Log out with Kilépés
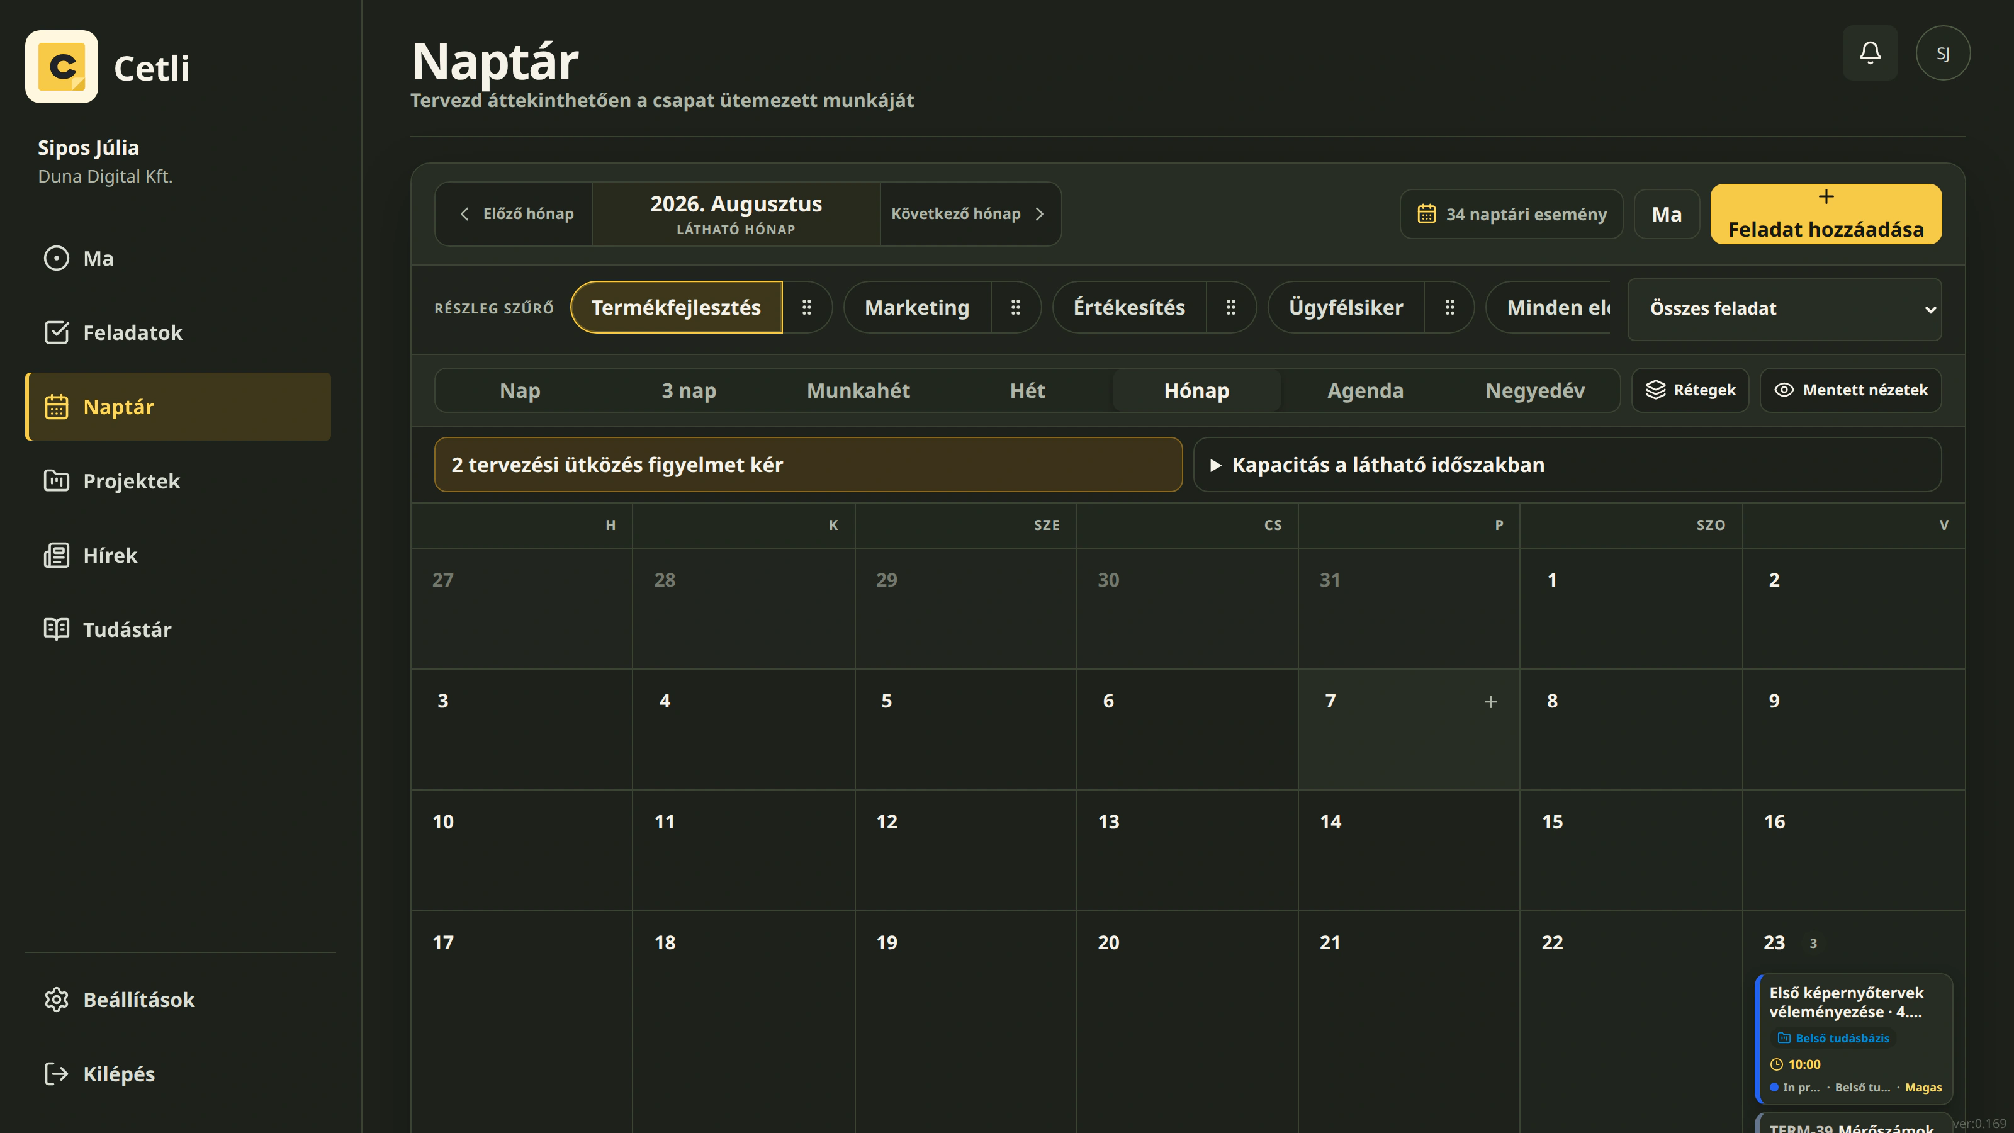 [178, 1074]
